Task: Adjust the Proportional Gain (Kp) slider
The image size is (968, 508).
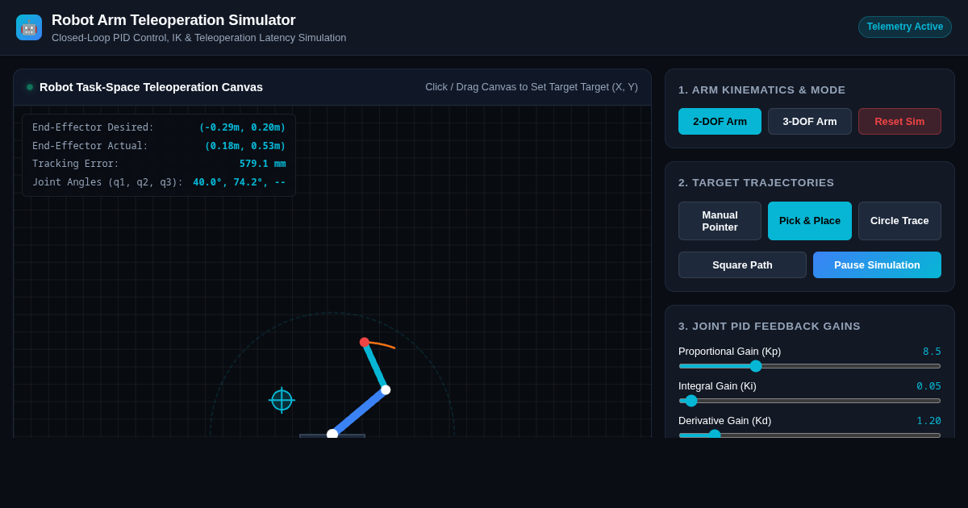Action: (810, 366)
